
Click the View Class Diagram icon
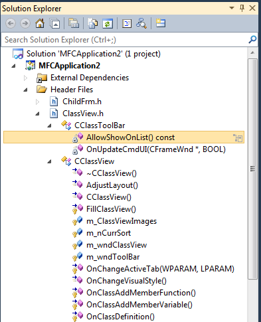click(141, 23)
